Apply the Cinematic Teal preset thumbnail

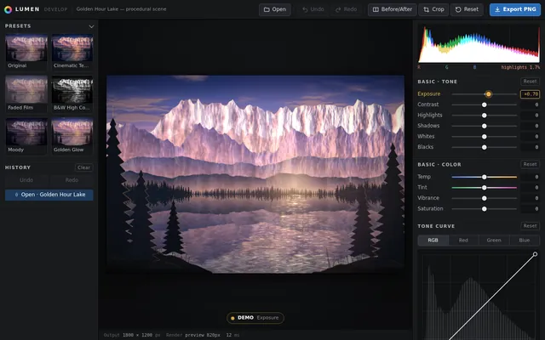point(72,51)
